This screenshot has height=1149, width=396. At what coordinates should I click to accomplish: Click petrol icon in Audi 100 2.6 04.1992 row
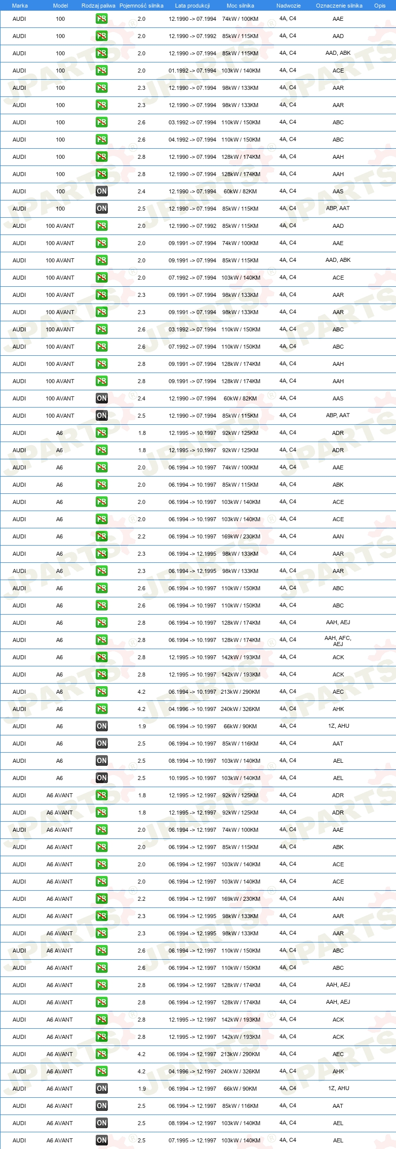(x=102, y=140)
